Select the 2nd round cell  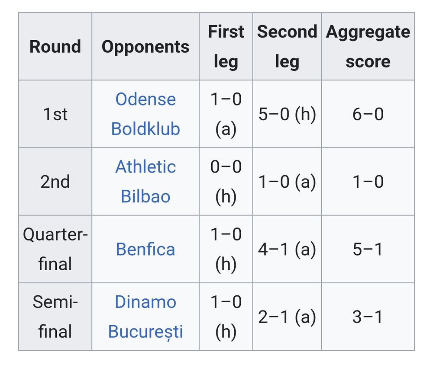[55, 182]
